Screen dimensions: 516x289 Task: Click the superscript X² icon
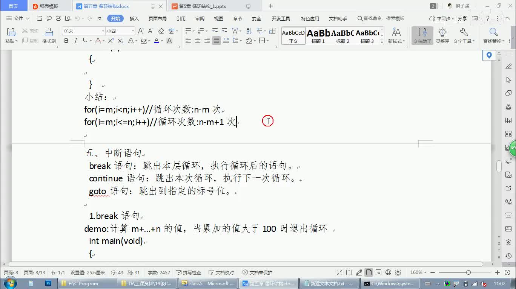click(111, 41)
